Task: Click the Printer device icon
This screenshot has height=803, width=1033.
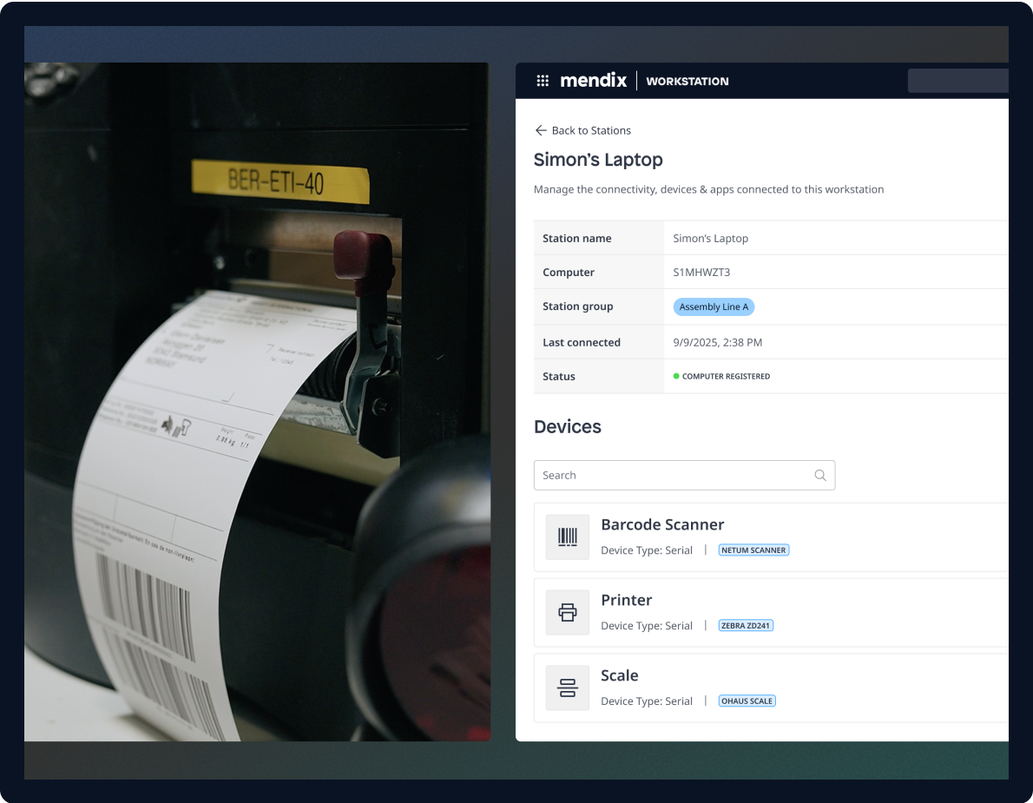Action: click(568, 612)
